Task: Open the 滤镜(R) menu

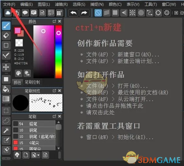Action: (x=61, y=4)
